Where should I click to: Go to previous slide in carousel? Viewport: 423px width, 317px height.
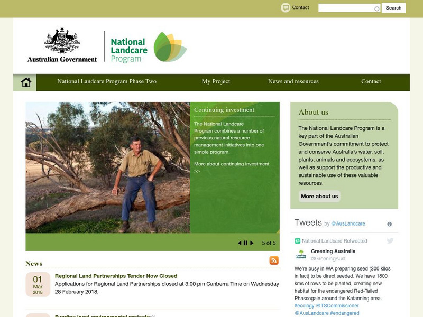click(x=240, y=243)
